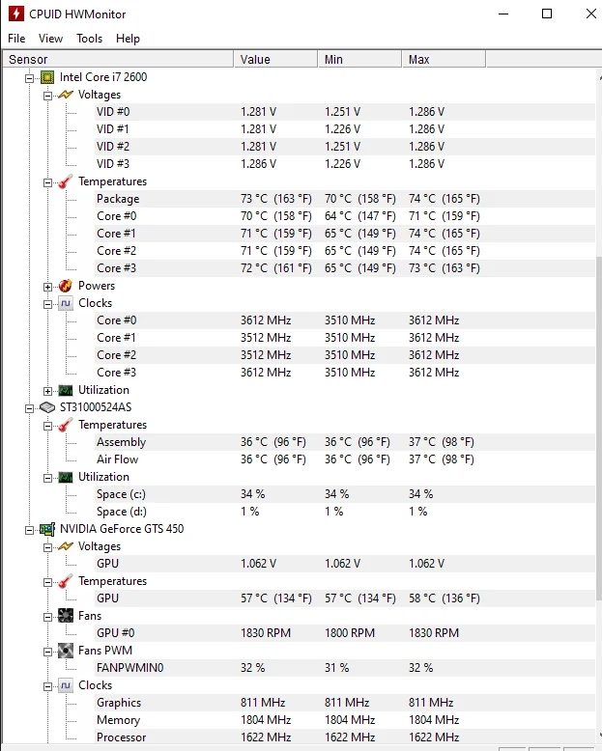Click the ST31000524AS hard drive icon

(x=46, y=407)
